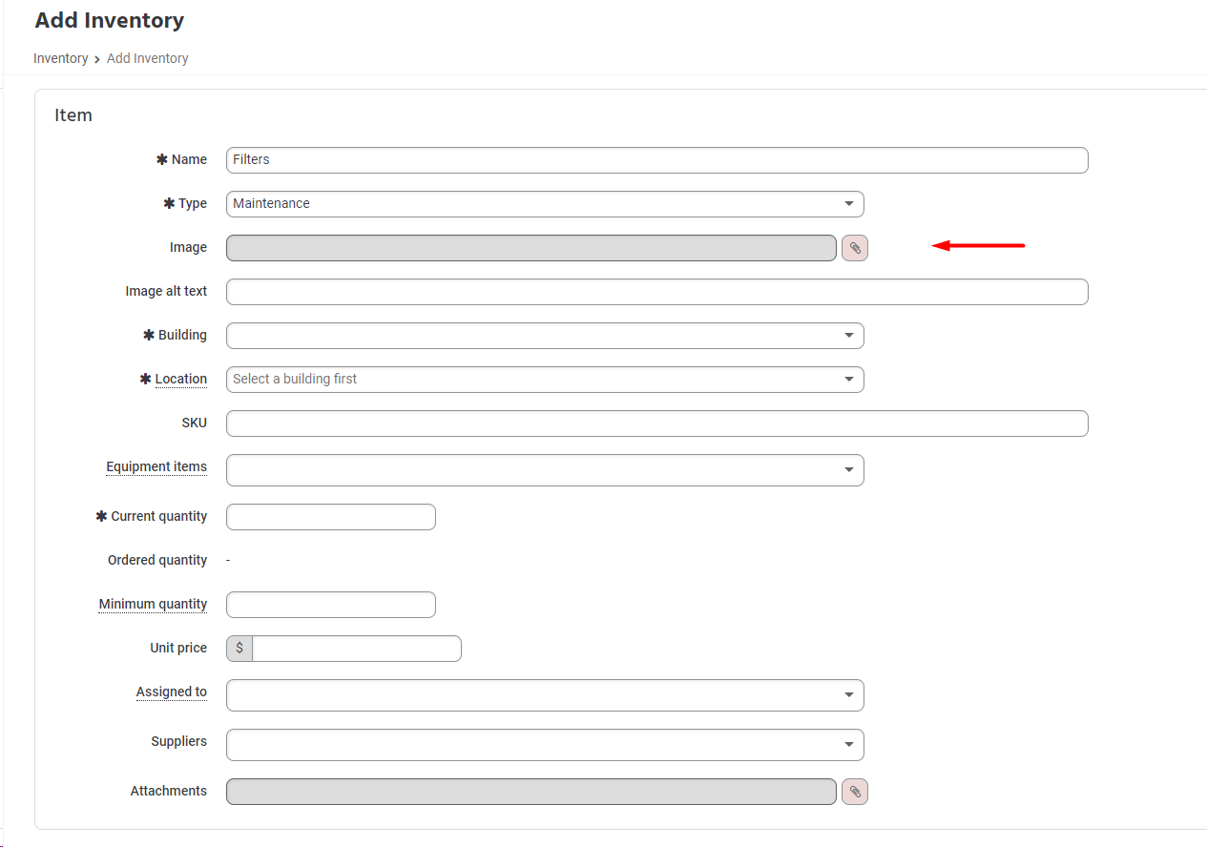The image size is (1207, 847).
Task: Click the Assigned to underlined label
Action: 172,692
